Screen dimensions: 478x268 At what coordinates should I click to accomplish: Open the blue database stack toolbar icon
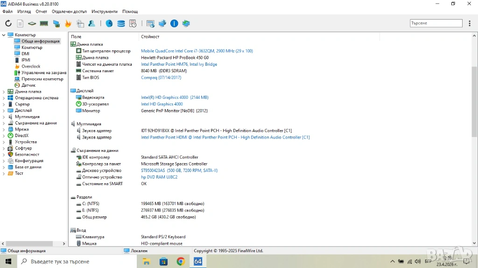click(121, 23)
